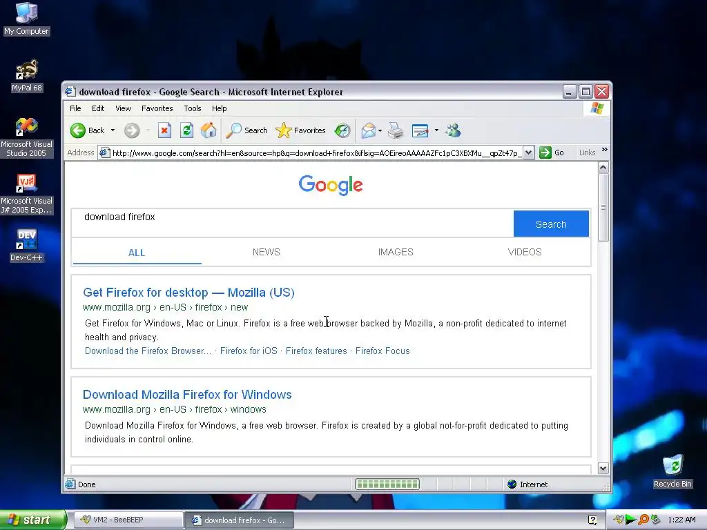Go to the Home page icon
This screenshot has height=530, width=707.
(209, 130)
